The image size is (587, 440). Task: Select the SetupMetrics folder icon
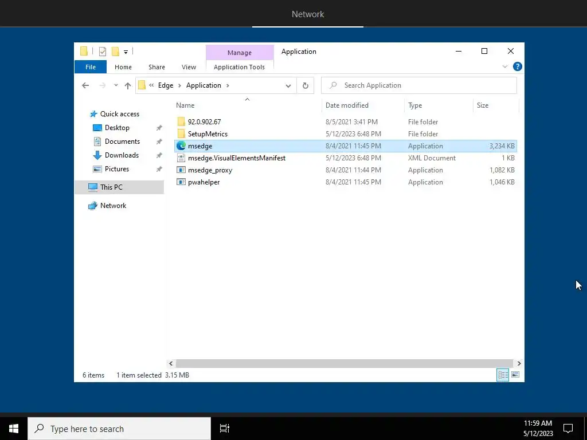point(181,133)
